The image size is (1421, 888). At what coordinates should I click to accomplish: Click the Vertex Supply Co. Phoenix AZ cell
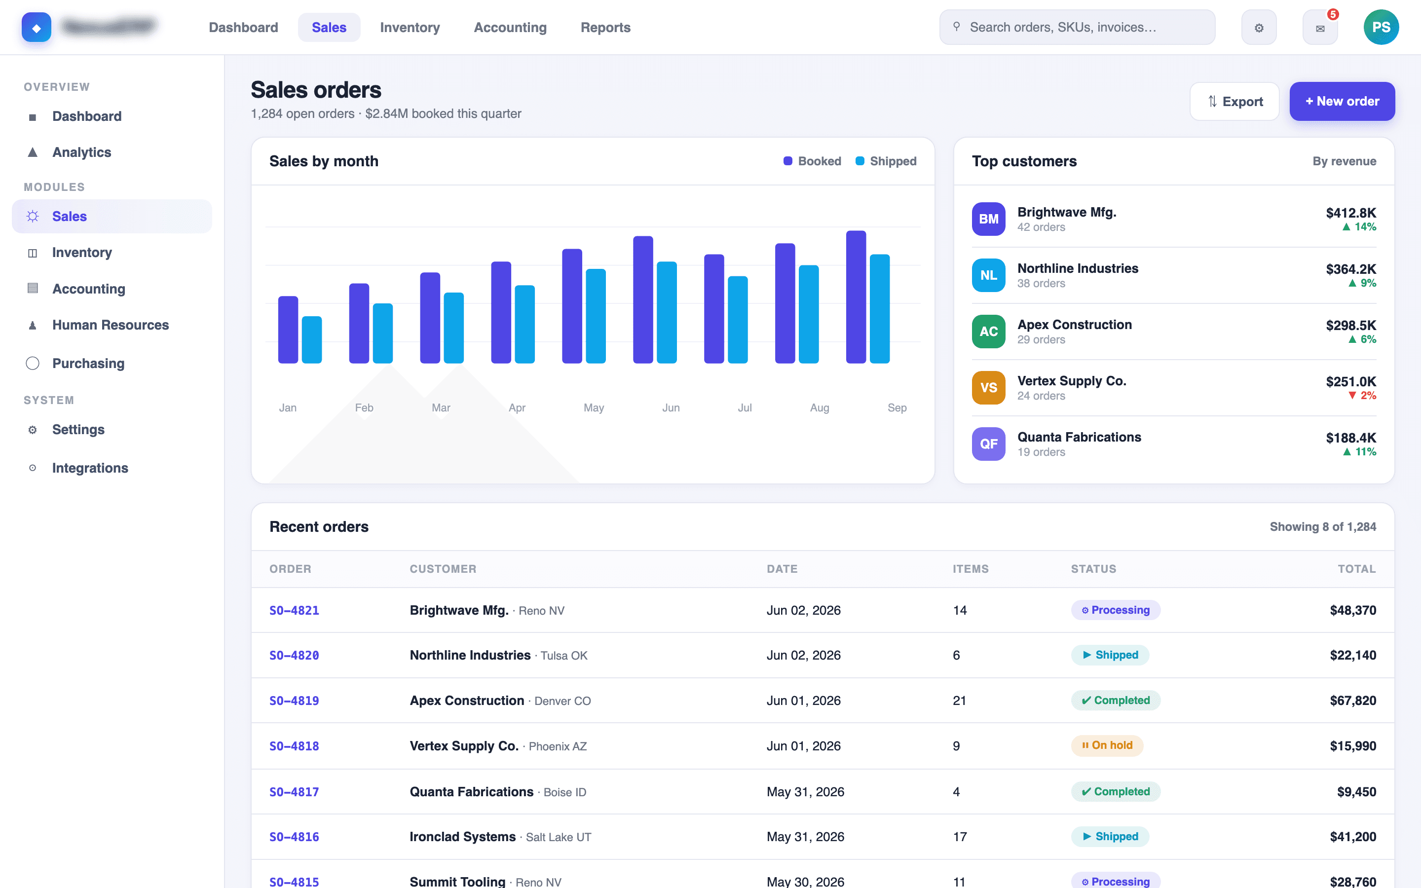[498, 746]
